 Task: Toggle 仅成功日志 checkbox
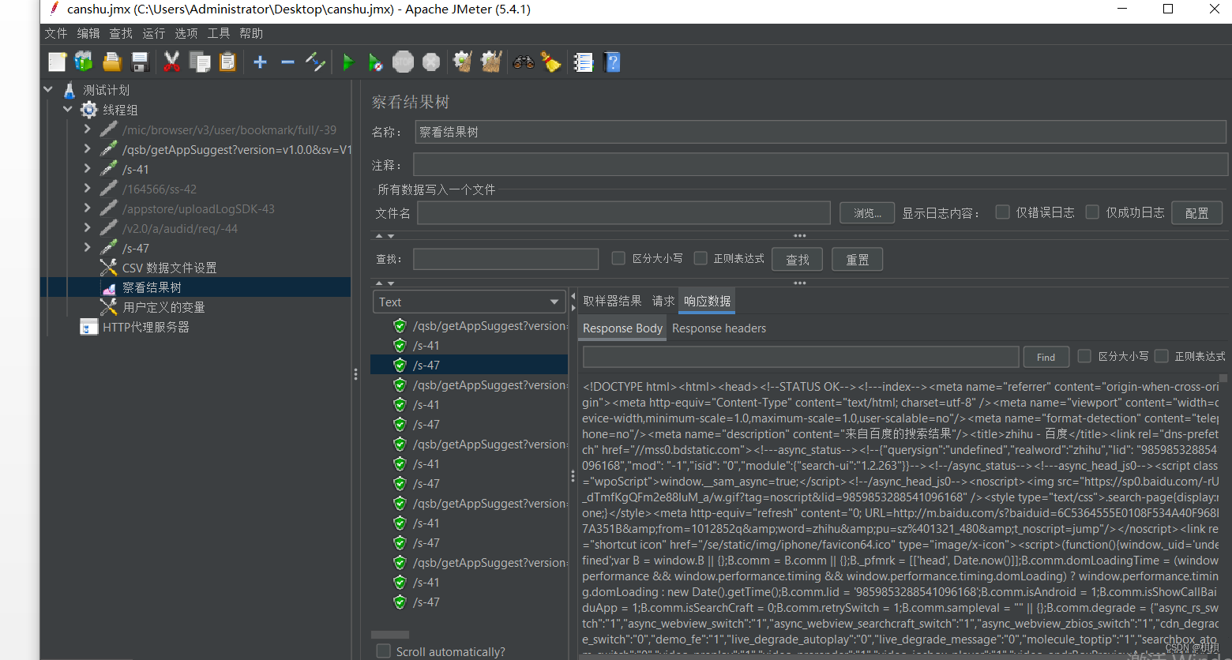(1092, 212)
